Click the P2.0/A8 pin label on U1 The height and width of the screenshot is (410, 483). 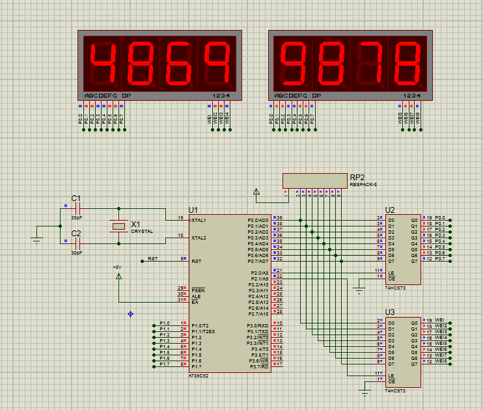point(260,273)
